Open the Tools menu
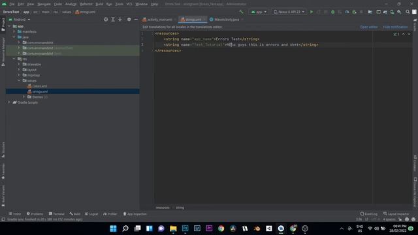 (x=119, y=5)
